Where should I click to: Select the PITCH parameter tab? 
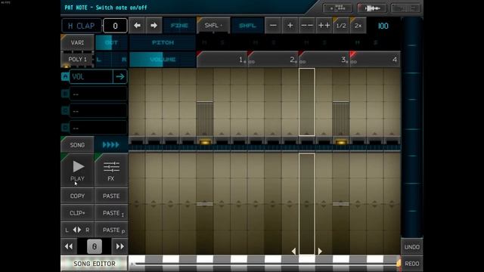(163, 42)
